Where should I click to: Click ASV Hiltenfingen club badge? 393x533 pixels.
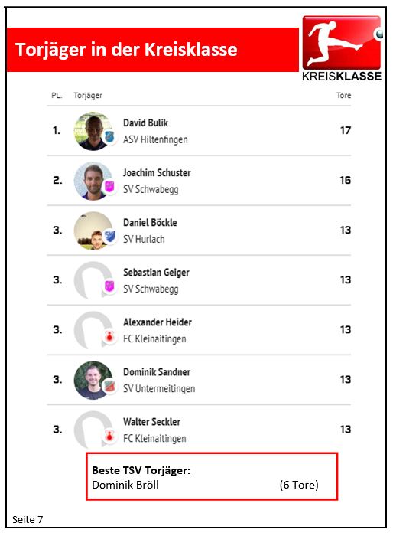pos(109,137)
